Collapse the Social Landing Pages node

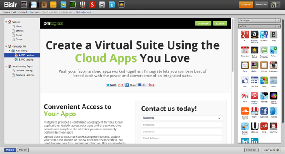tap(6, 66)
